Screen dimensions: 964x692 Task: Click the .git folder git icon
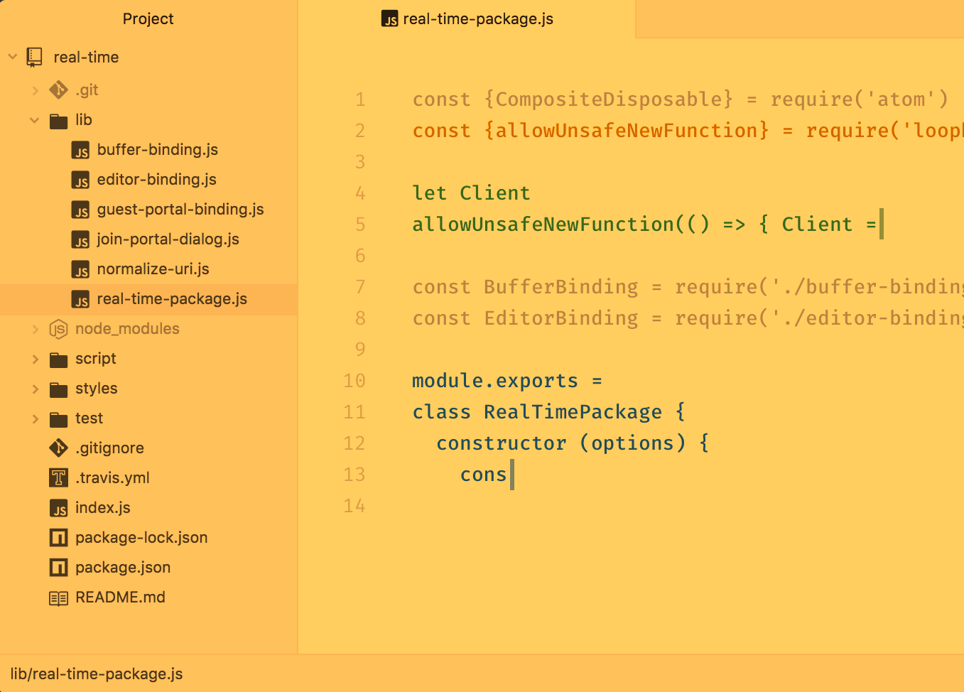tap(58, 90)
